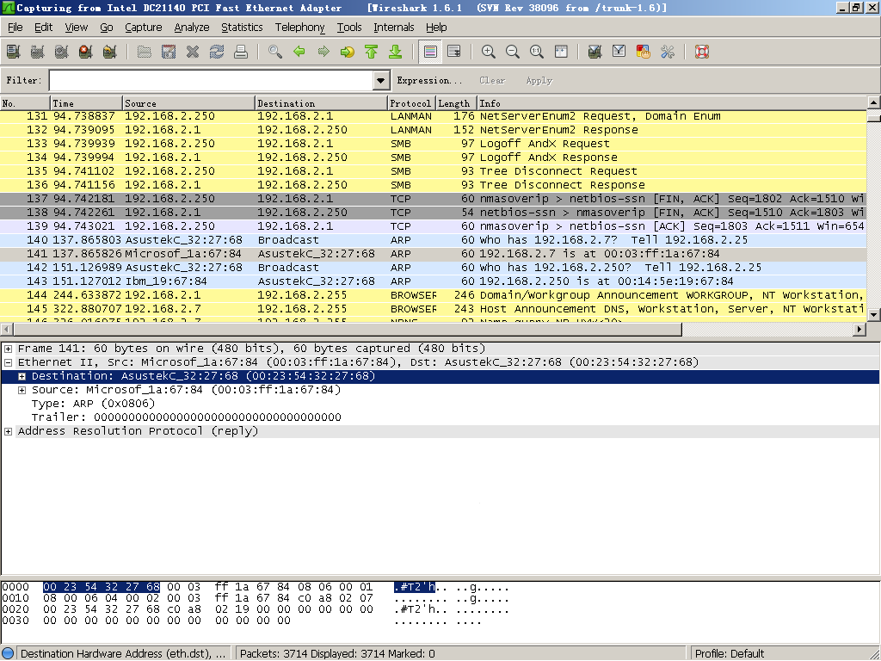881x661 pixels.
Task: Expand the Destination AsustekC node
Action: click(x=22, y=376)
